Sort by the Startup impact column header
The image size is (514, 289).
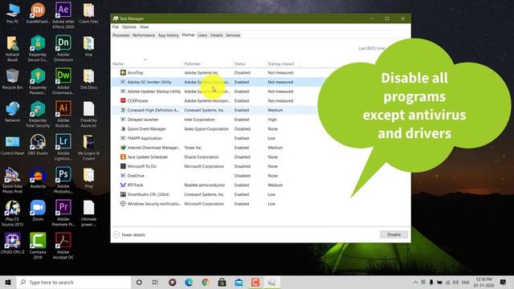point(282,63)
